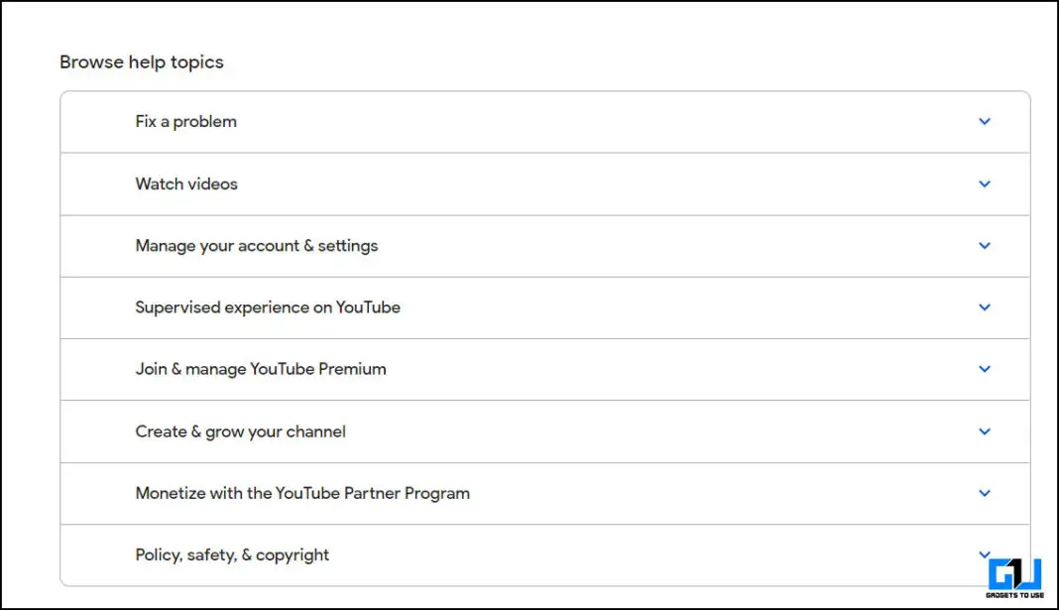This screenshot has height=610, width=1059.
Task: Open the Create & grow your channel topic
Action: [x=241, y=430]
